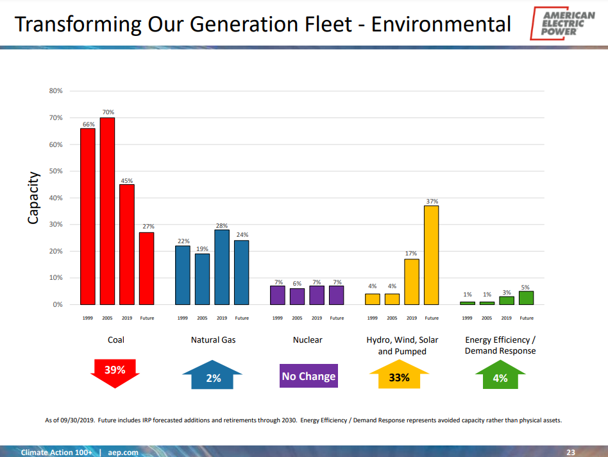Select the Nuclear 1999 purple bar

[278, 295]
